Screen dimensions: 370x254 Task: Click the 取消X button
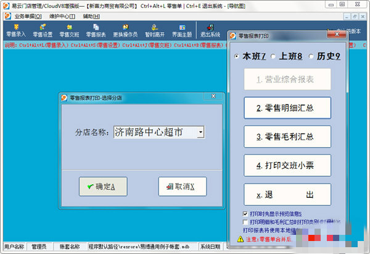pyautogui.click(x=183, y=187)
